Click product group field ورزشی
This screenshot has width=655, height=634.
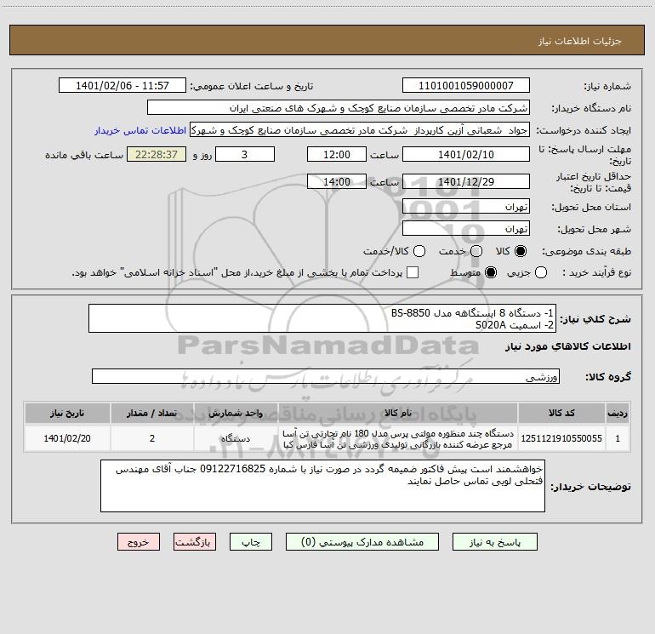pos(326,376)
